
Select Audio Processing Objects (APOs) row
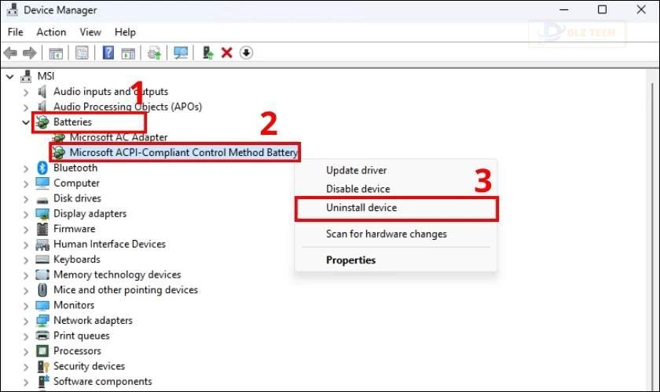tap(127, 107)
